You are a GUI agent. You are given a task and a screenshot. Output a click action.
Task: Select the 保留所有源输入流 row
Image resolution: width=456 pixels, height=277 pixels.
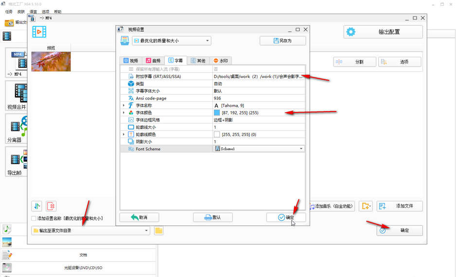tap(212, 69)
